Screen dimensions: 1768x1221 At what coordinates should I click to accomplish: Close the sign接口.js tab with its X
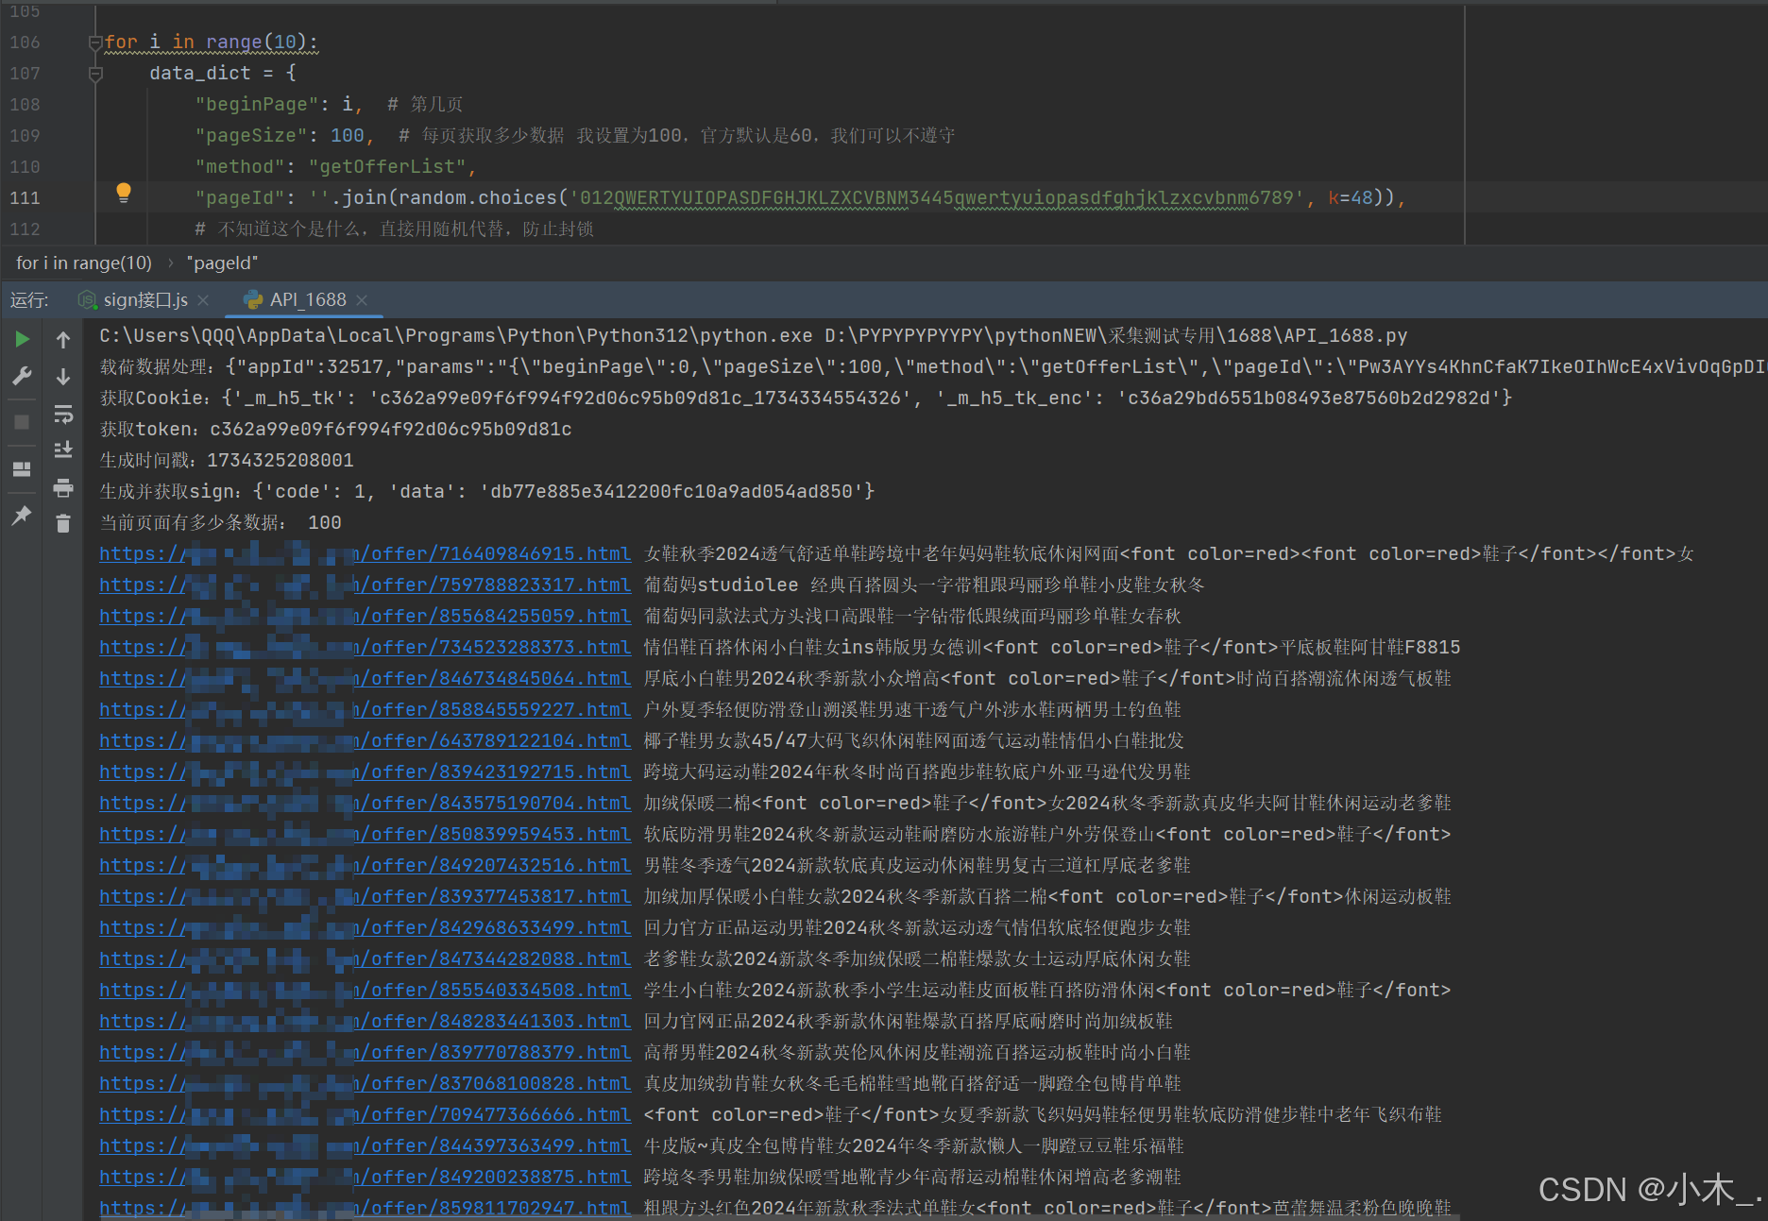point(203,299)
